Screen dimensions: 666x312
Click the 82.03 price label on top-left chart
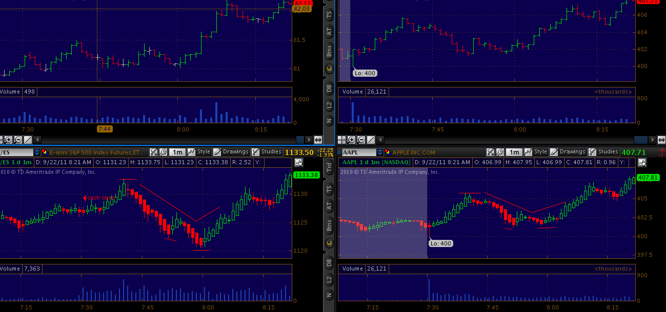pyautogui.click(x=301, y=9)
